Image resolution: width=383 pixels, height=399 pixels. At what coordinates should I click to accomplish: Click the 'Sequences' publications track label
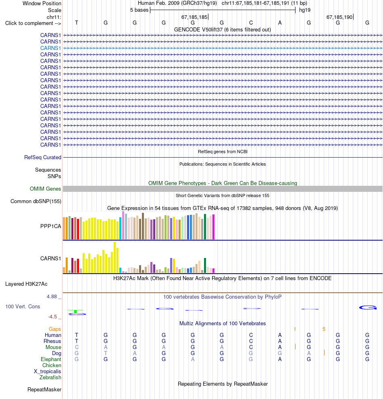click(x=48, y=170)
